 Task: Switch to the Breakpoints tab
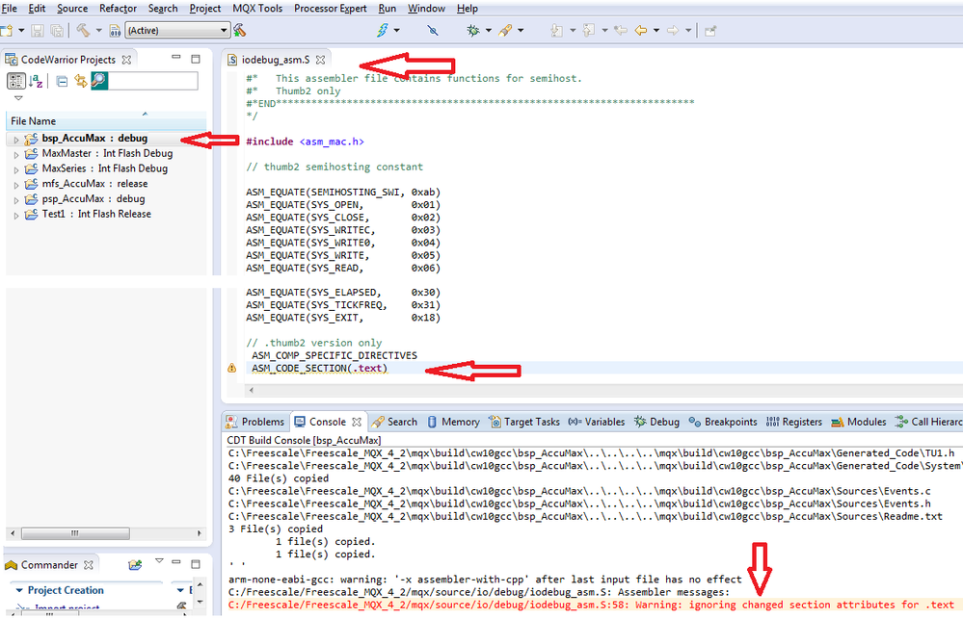pos(723,422)
